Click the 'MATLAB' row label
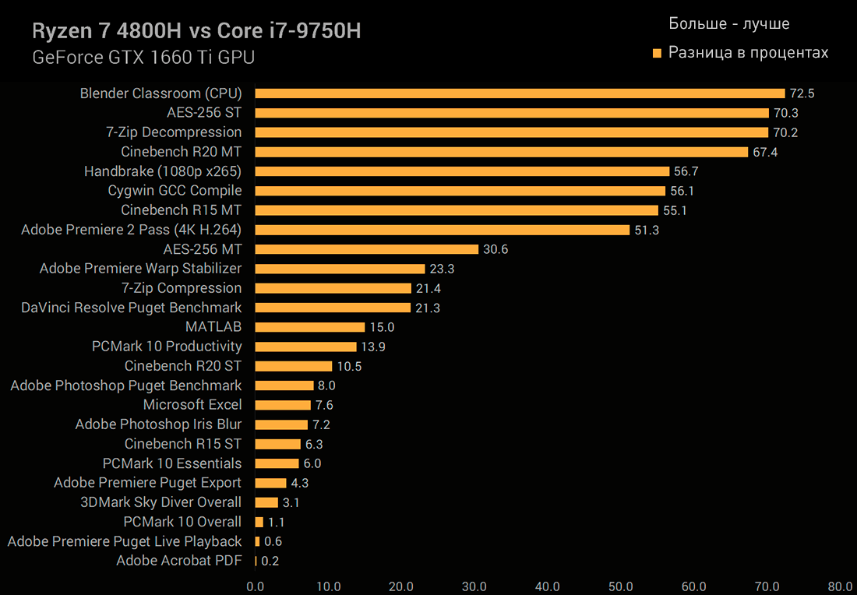The width and height of the screenshot is (857, 595). click(x=213, y=327)
